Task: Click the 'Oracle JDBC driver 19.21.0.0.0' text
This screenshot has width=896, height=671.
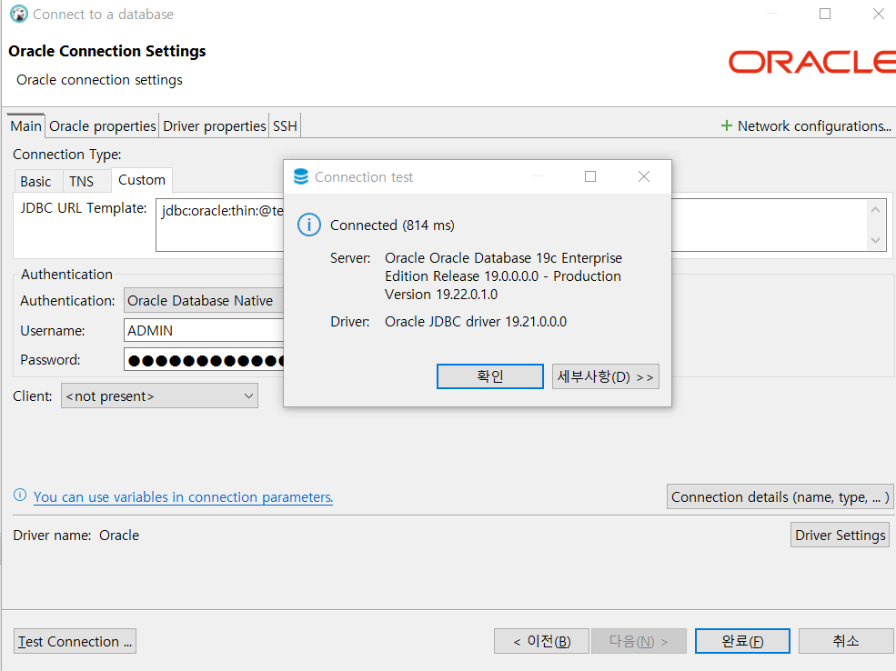Action: tap(476, 322)
